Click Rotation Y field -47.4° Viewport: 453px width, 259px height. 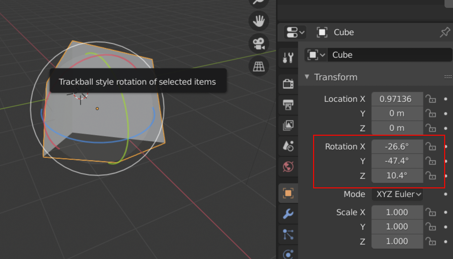click(397, 161)
